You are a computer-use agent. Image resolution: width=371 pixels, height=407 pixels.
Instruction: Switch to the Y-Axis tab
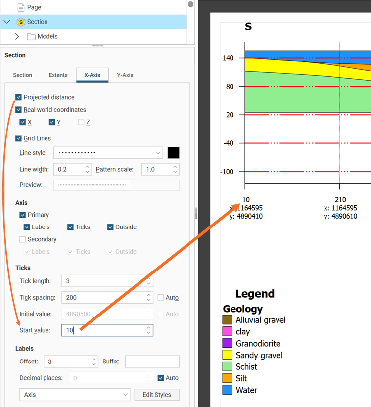(125, 75)
